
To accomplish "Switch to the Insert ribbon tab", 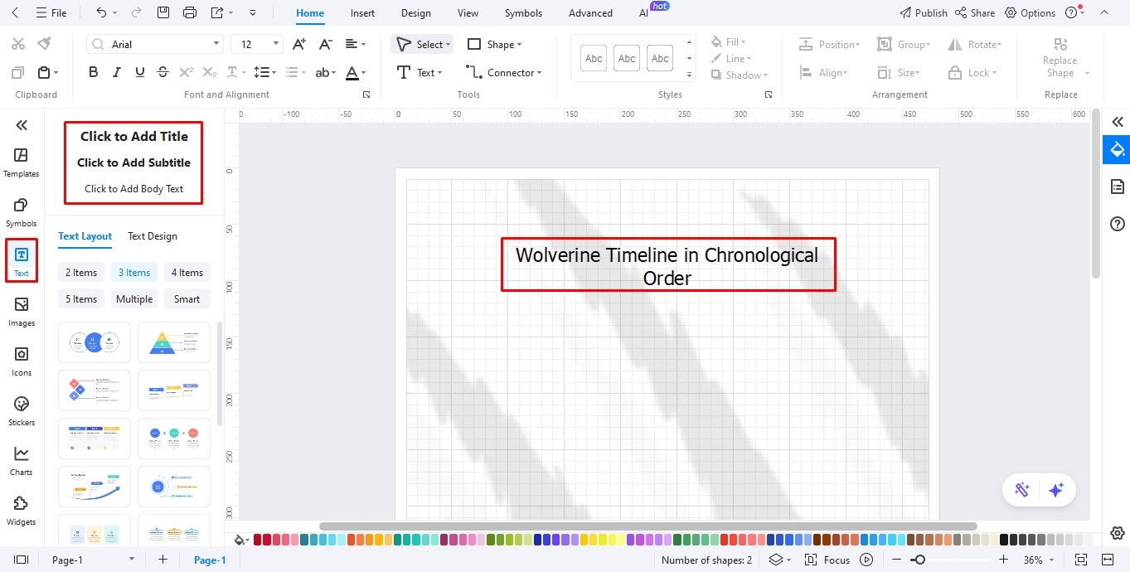I will [x=362, y=13].
